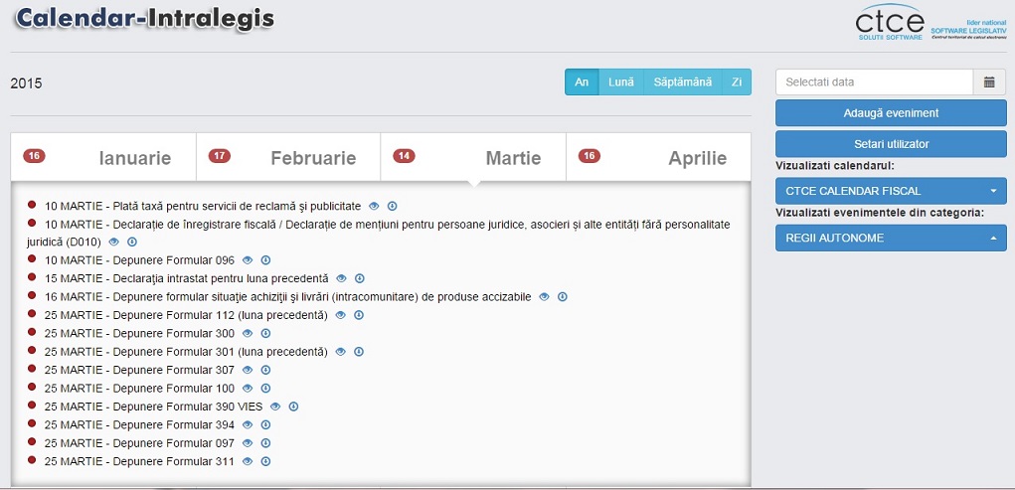Download the 15 MARTIE intrastat declaration

pos(359,278)
